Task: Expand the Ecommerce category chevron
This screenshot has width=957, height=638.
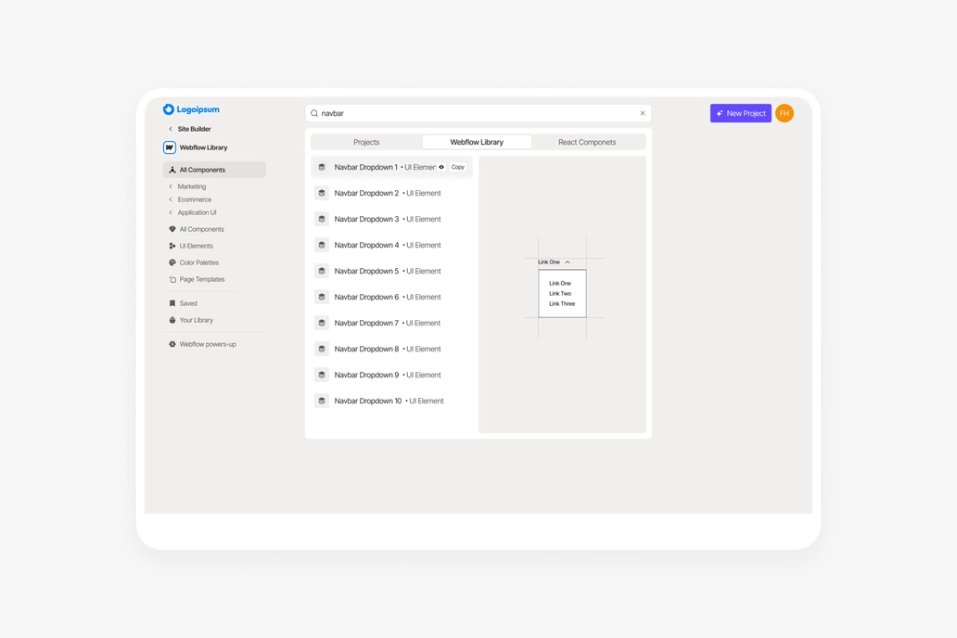Action: tap(171, 199)
